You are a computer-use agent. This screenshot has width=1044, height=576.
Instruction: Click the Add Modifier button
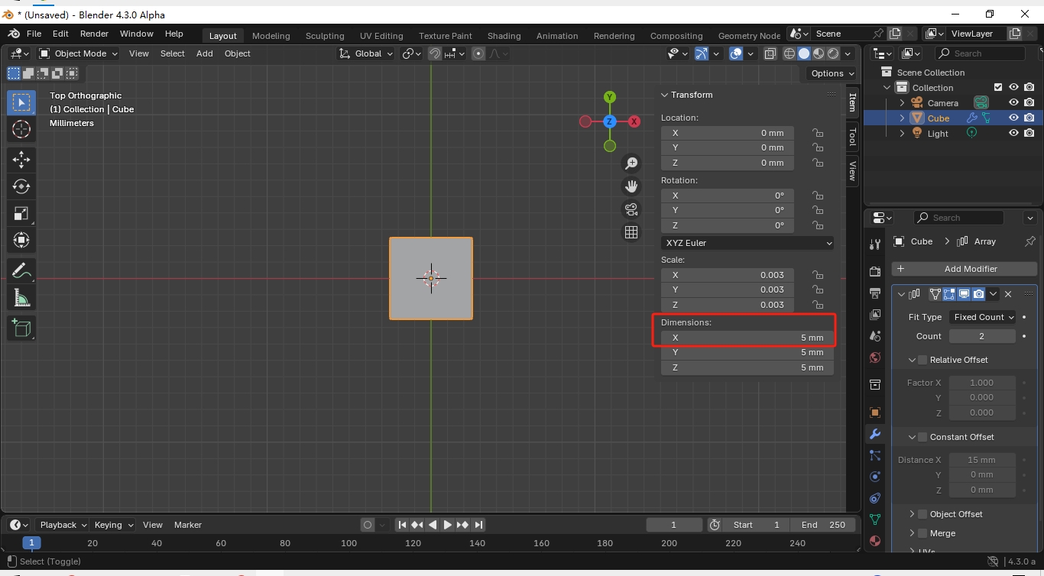[965, 269]
